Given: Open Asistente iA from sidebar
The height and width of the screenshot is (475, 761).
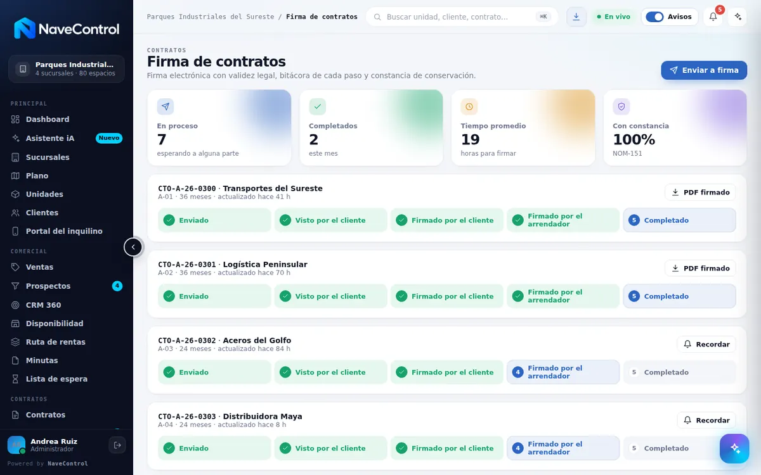Looking at the screenshot, I should [67, 138].
